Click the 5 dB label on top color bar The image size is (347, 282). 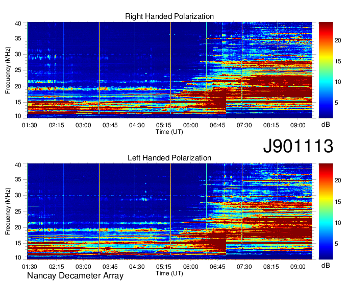click(x=336, y=103)
